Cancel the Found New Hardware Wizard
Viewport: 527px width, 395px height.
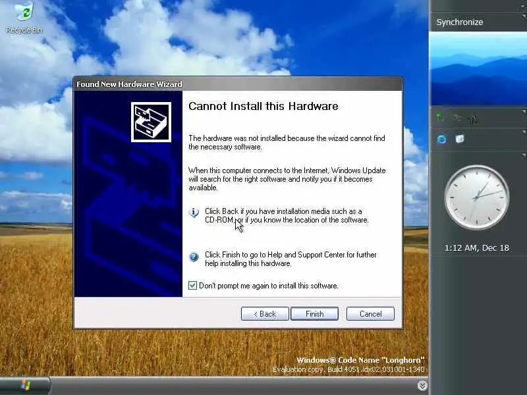[x=370, y=314]
